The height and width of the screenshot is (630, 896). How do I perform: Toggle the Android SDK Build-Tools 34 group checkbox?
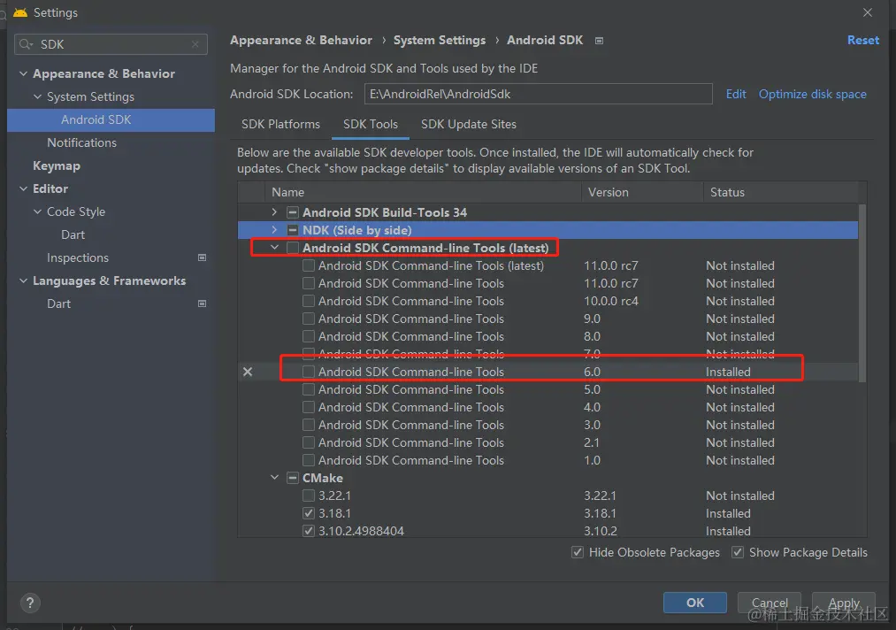point(293,212)
